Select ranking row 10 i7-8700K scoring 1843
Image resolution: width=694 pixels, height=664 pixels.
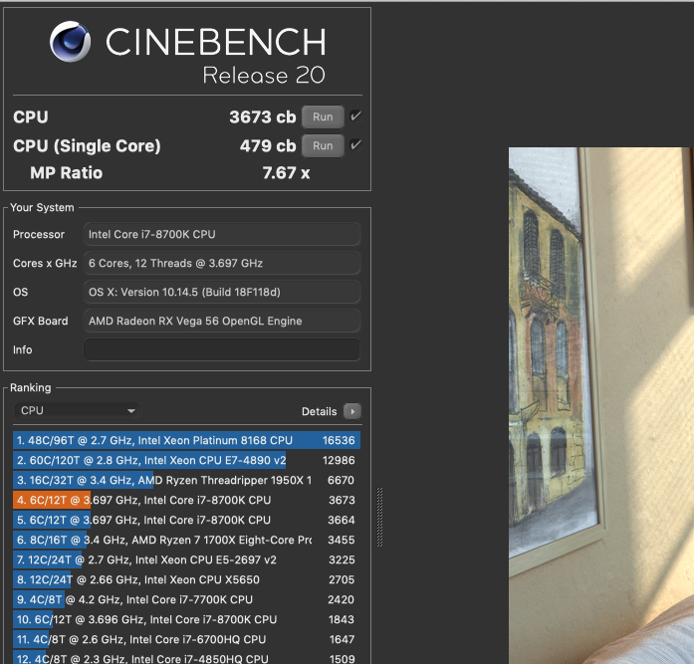[186, 619]
